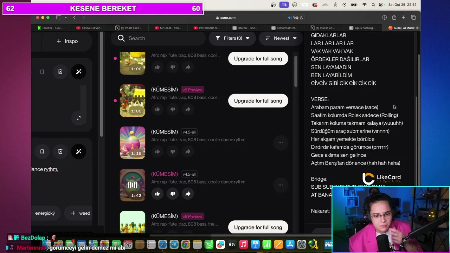Viewport: 450px width, 253px height.
Task: Share the KÜMESİM 1:19 song
Action: (x=188, y=151)
